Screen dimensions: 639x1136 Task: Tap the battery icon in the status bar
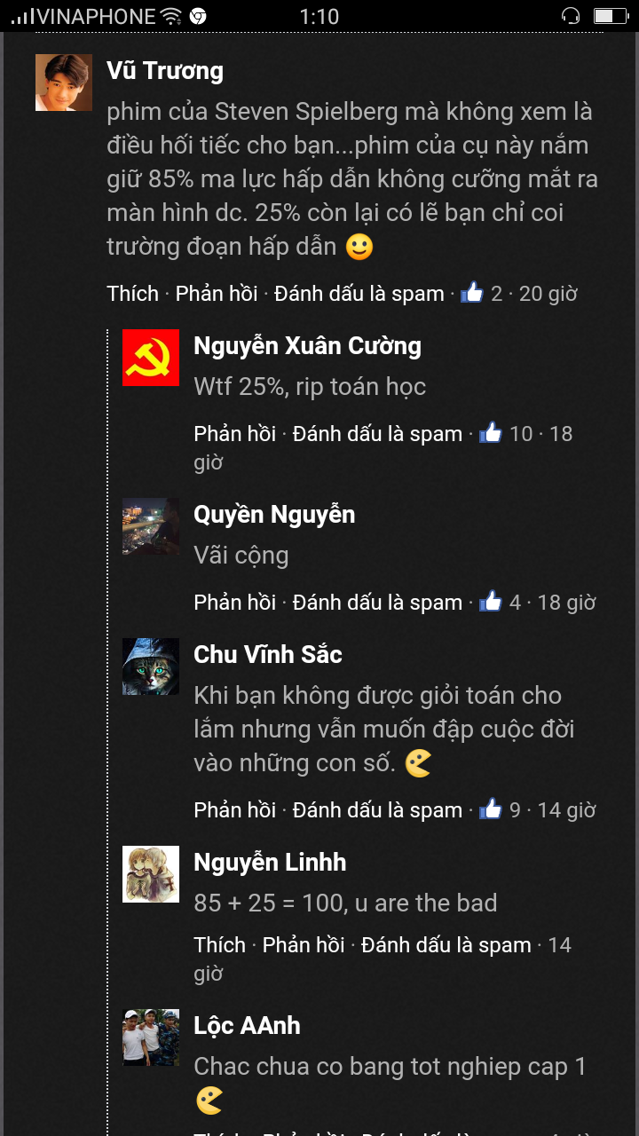(611, 16)
